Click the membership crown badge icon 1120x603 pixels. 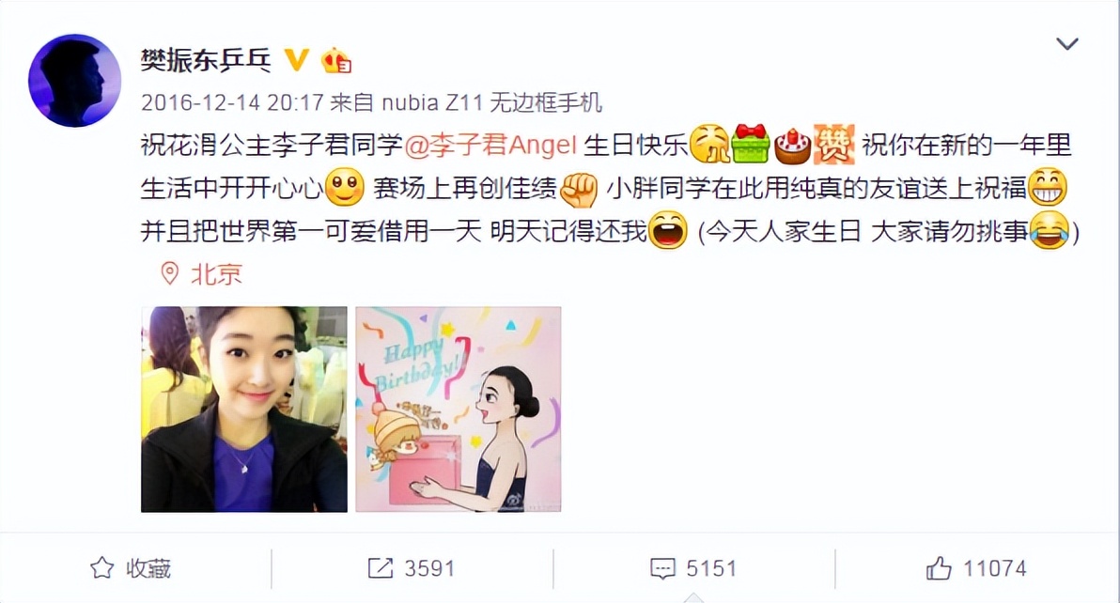[x=336, y=61]
